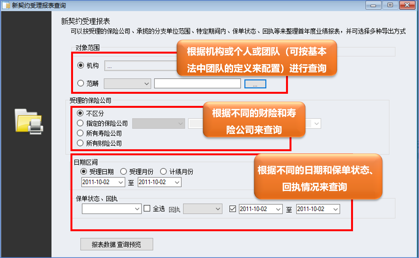Click the 范畴 text input field
The image size is (419, 258).
(197, 84)
